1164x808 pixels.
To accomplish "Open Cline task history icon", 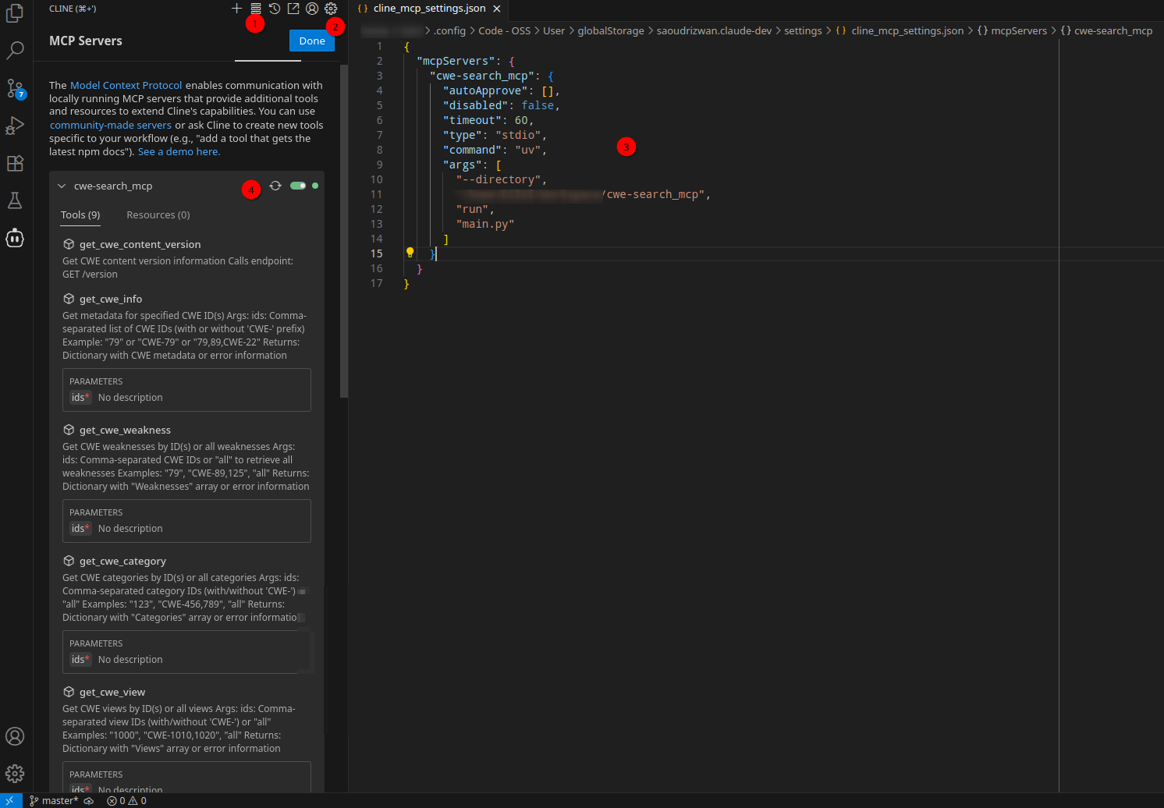I will click(x=275, y=9).
